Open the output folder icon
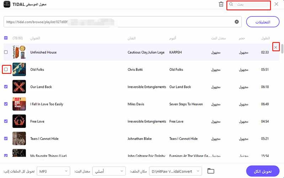Viewport: 284px width, 178px height. [x=211, y=171]
